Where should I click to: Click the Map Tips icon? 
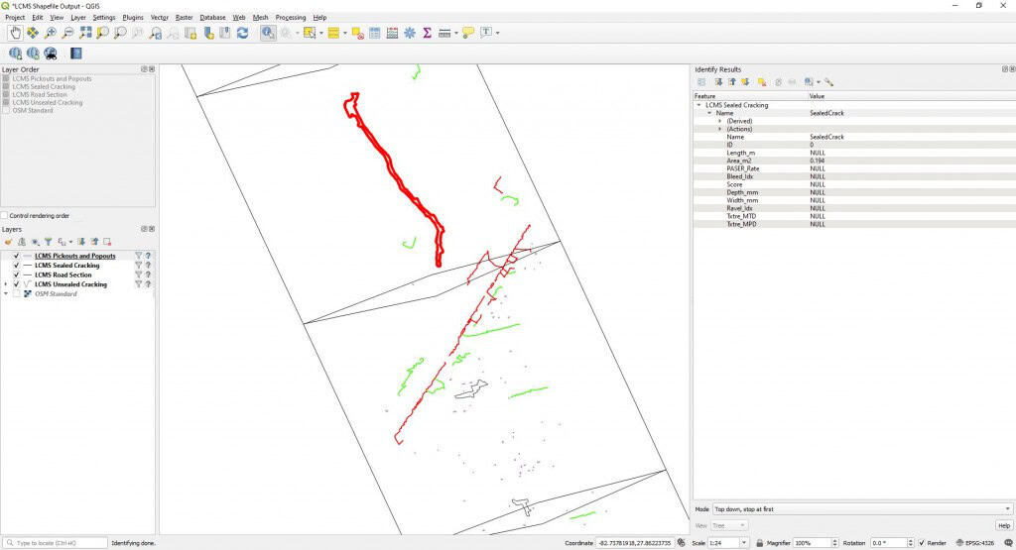(x=468, y=33)
